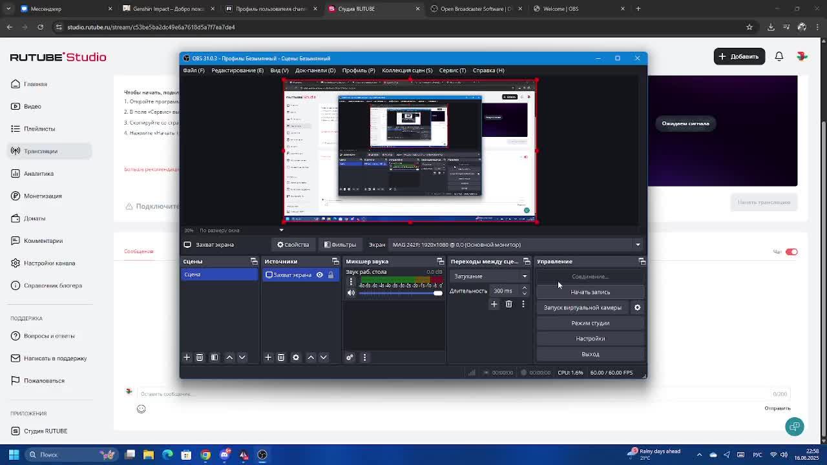The height and width of the screenshot is (465, 827).
Task: Click the Длительность 300 ms field
Action: coord(504,291)
